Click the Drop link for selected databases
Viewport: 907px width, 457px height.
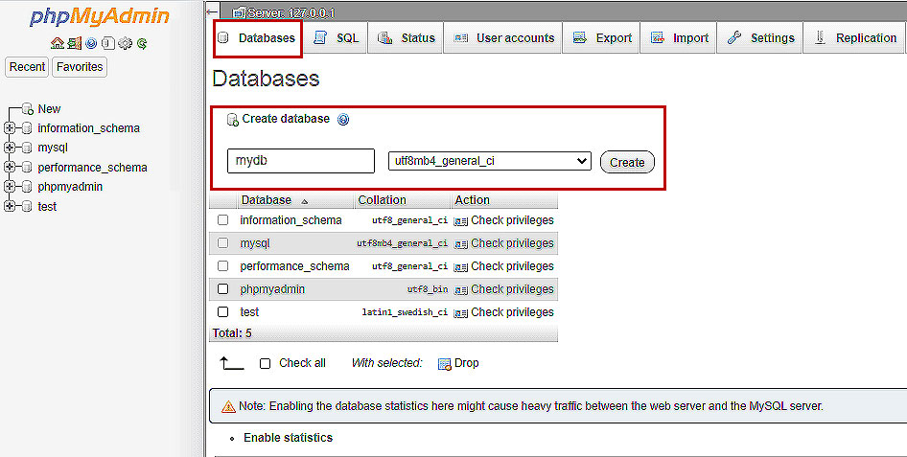click(x=466, y=363)
